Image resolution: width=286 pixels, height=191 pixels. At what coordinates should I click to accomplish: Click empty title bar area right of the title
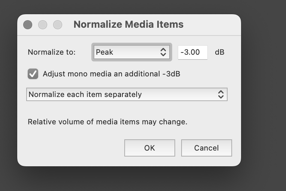[212, 25]
